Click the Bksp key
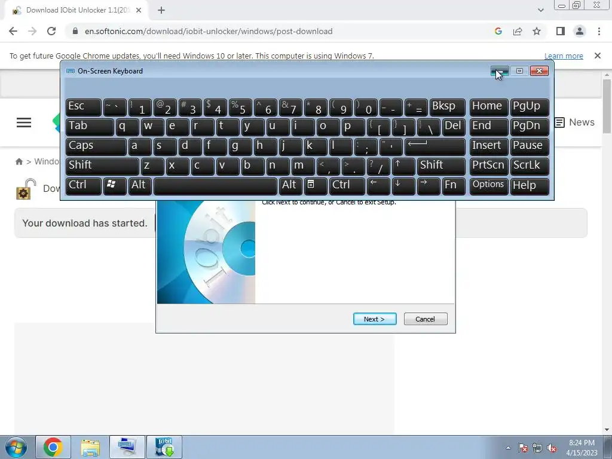Viewport: 612px width, 459px height. click(447, 107)
